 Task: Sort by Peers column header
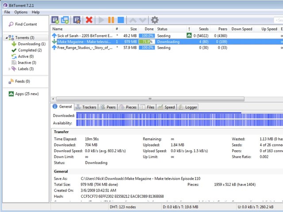[220, 29]
